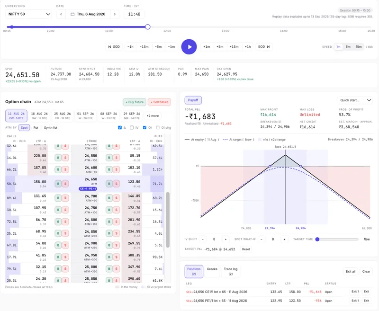This screenshot has height=311, width=379.
Task: Jump to end of day with EOD
Action: pyautogui.click(x=264, y=46)
